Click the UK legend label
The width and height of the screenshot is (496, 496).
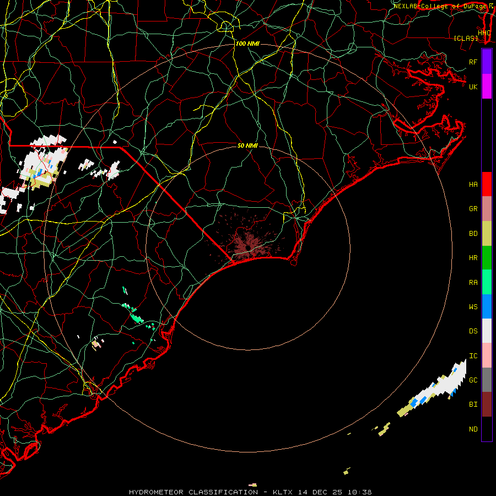tap(473, 87)
